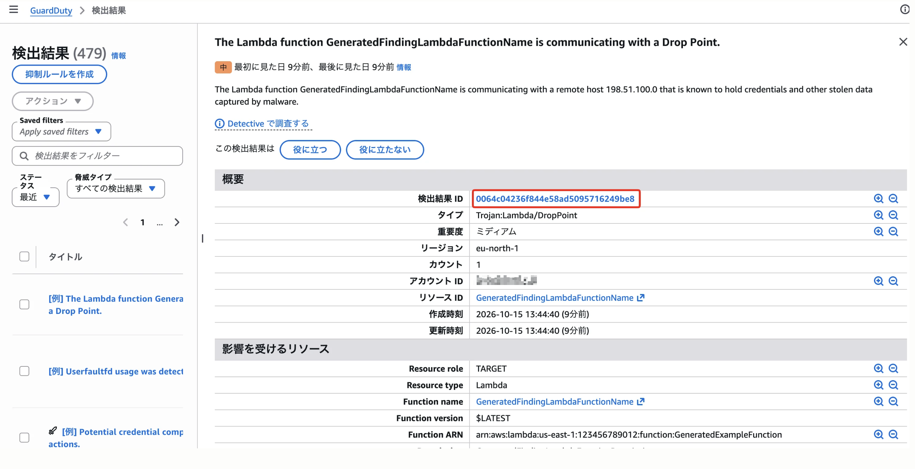Open 脅威タイプ すべての検出結果 dropdown
This screenshot has width=915, height=469.
(x=116, y=188)
